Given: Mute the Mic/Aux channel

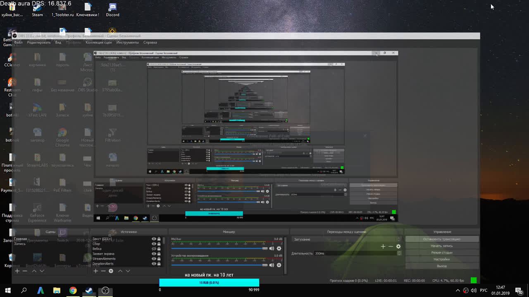Looking at the screenshot, I should (x=272, y=248).
